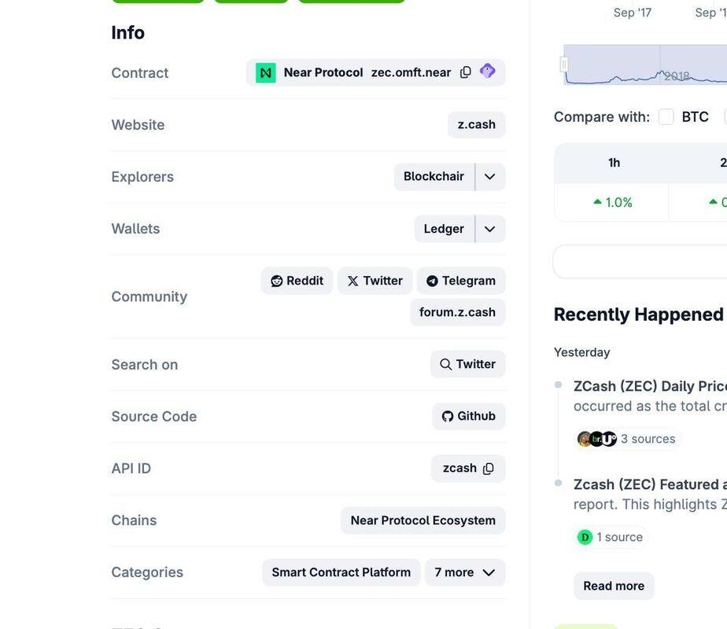
Task: Select the 1h price change tab
Action: (614, 163)
